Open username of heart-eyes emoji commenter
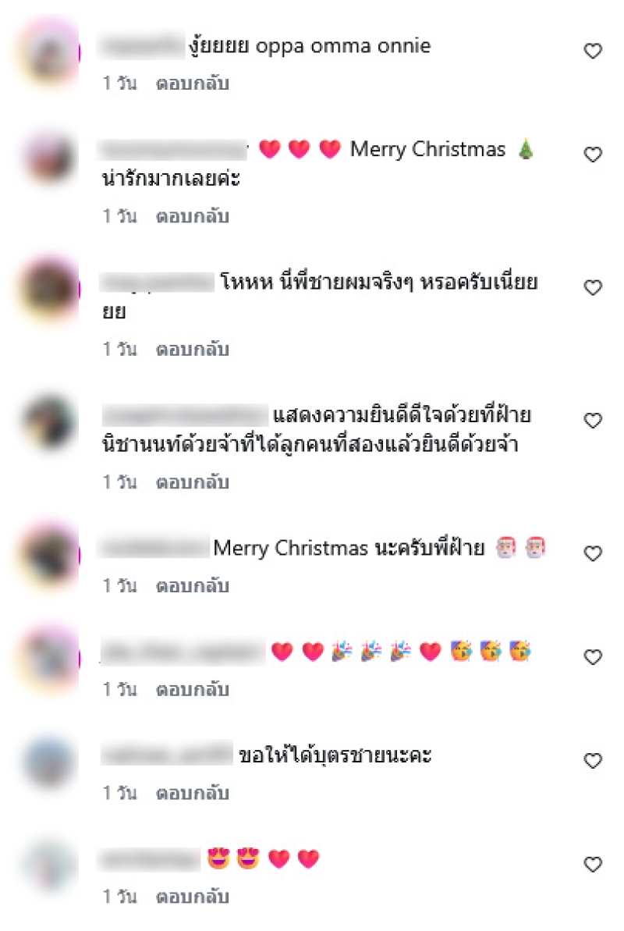 [151, 859]
